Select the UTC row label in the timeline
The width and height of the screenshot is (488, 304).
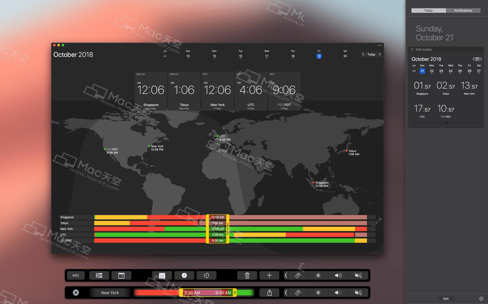(x=63, y=235)
